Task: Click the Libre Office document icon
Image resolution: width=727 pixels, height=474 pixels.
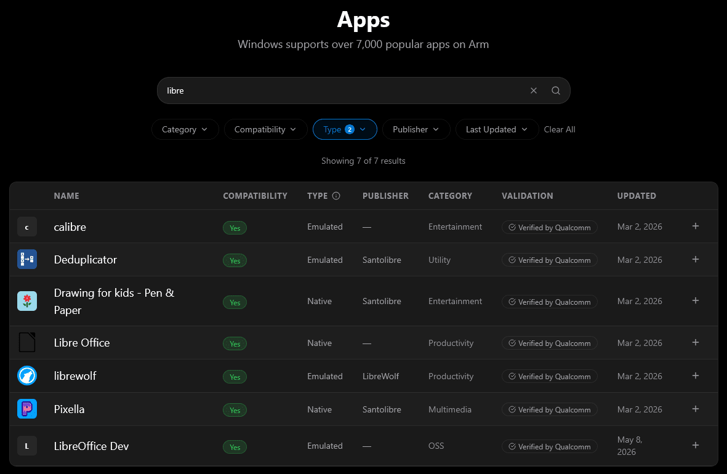Action: pyautogui.click(x=27, y=343)
